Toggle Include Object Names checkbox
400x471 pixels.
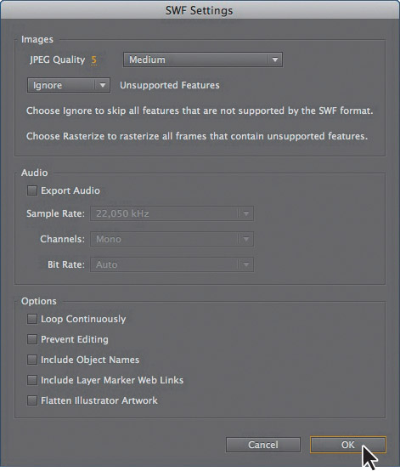pyautogui.click(x=32, y=360)
